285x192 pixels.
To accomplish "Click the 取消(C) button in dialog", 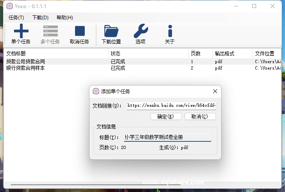I will click(200, 116).
